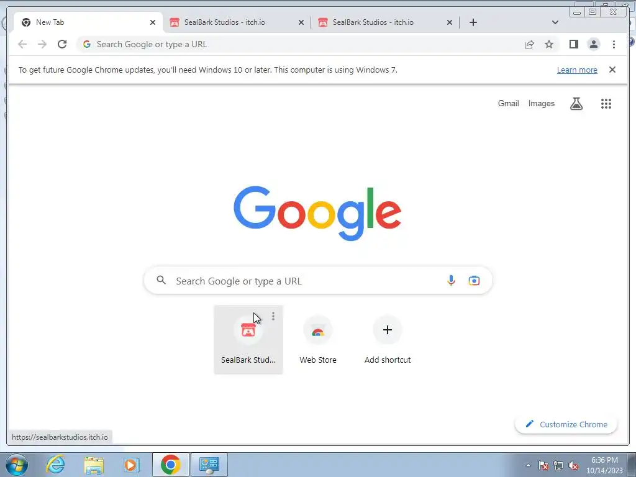Image resolution: width=636 pixels, height=477 pixels.
Task: Open Chrome's three-dot menu
Action: click(x=614, y=44)
